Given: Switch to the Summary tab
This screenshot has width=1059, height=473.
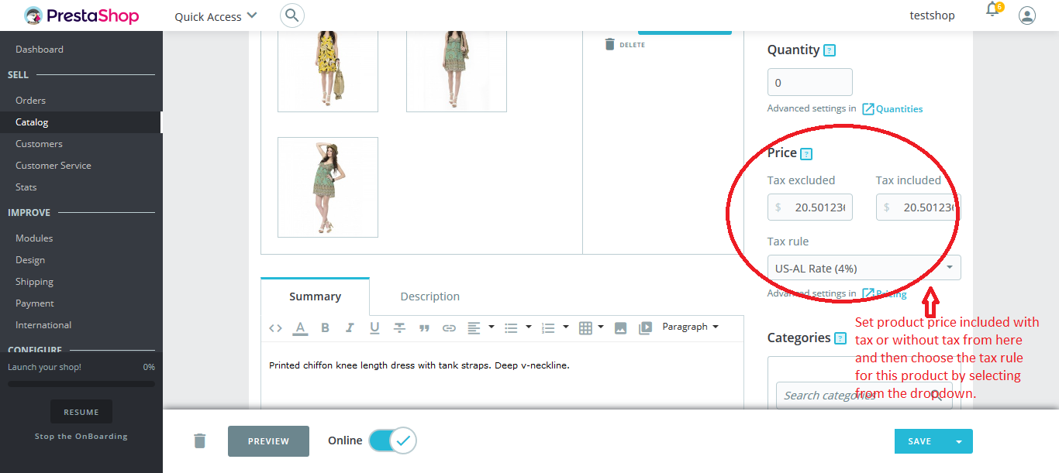Looking at the screenshot, I should (315, 296).
